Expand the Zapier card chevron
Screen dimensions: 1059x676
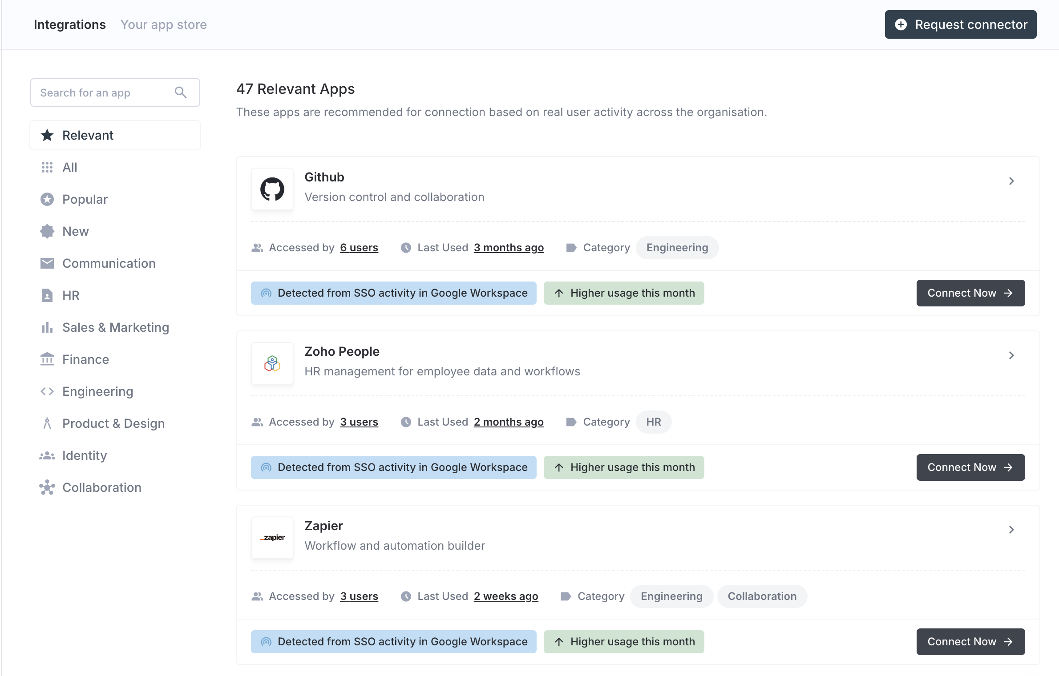point(1011,530)
